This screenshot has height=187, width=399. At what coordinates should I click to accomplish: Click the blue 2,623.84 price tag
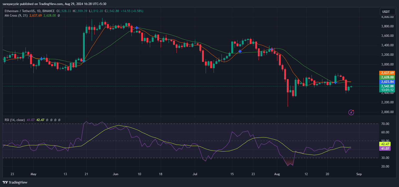tap(387, 82)
